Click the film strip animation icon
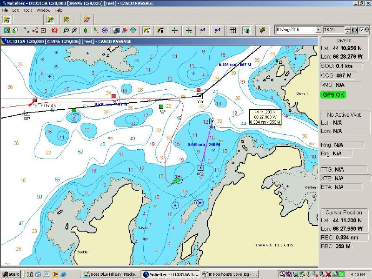This screenshot has height=279, width=372. click(x=355, y=30)
